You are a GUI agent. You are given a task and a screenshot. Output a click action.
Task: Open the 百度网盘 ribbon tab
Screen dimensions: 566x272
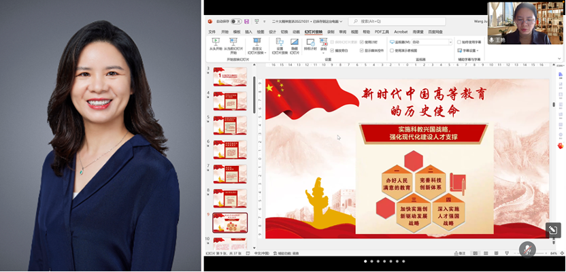435,32
